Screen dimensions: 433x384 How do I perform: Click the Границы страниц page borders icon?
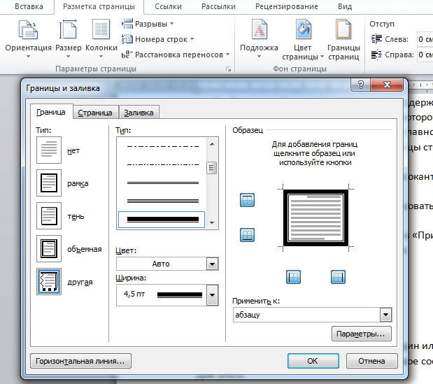(x=343, y=29)
